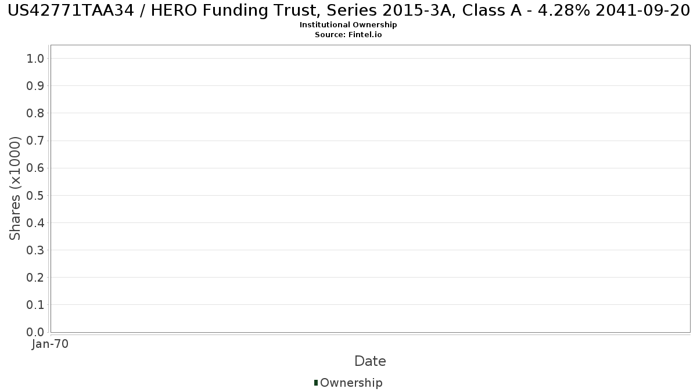The width and height of the screenshot is (697, 392).
Task: Click the Date axis title
Action: coord(370,361)
